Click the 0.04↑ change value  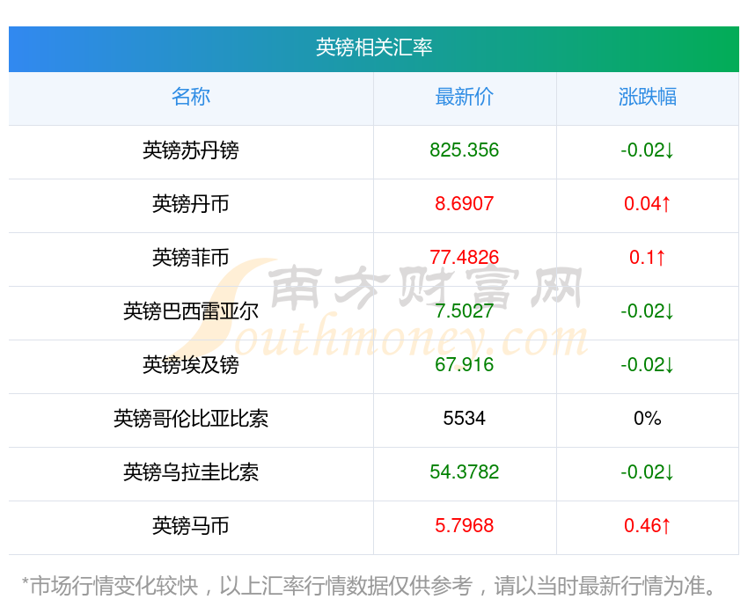pos(648,204)
